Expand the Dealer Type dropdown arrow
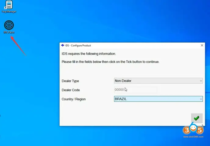 point(201,81)
